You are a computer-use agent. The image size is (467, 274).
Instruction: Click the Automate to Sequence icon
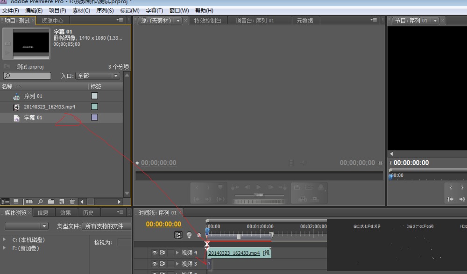click(29, 202)
